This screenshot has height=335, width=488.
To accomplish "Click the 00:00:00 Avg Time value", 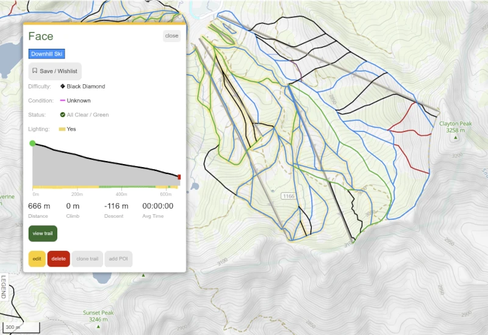I will click(158, 206).
